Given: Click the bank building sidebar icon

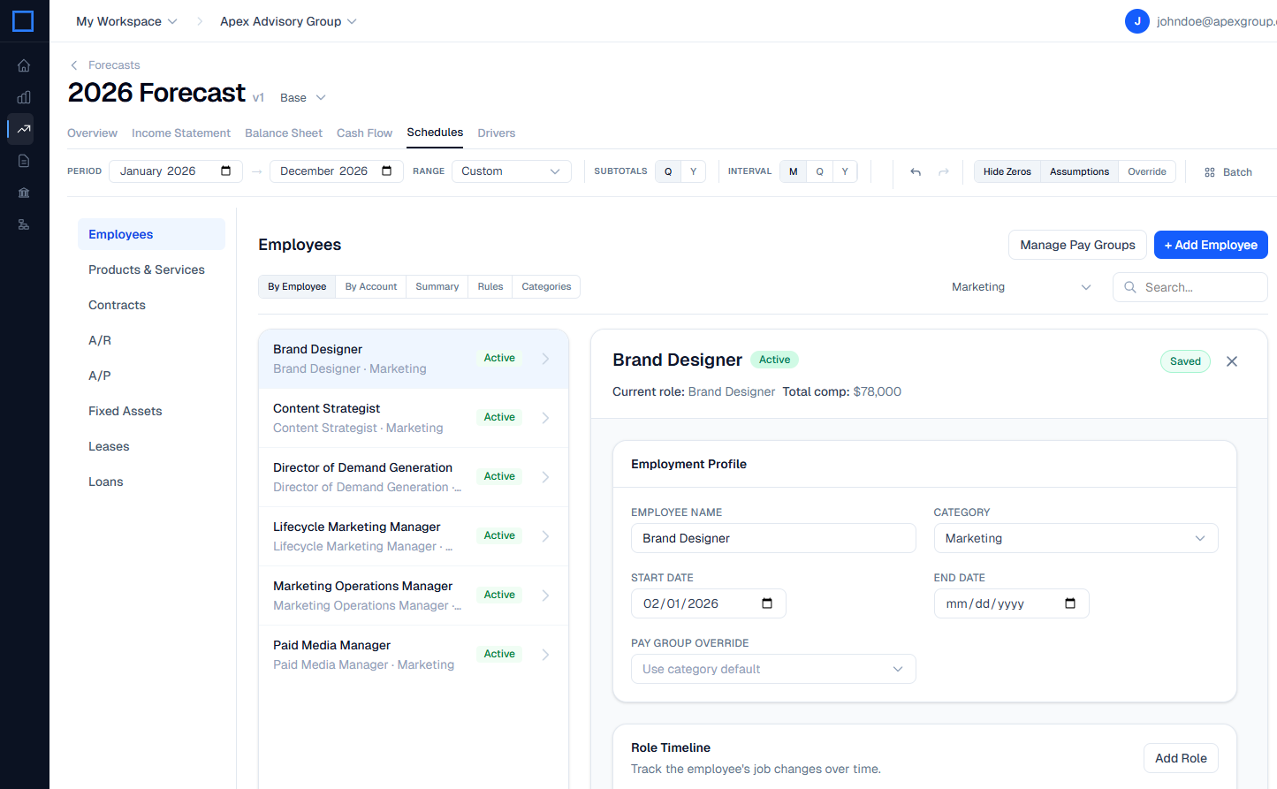Looking at the screenshot, I should pos(24,193).
